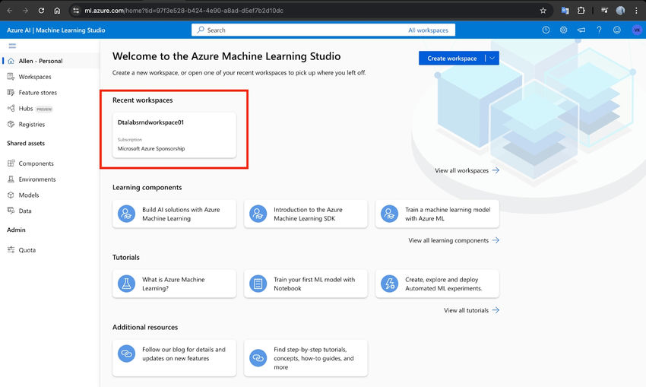Click the home icon beside Allen - Personal
This screenshot has height=387, width=646.
(11, 61)
